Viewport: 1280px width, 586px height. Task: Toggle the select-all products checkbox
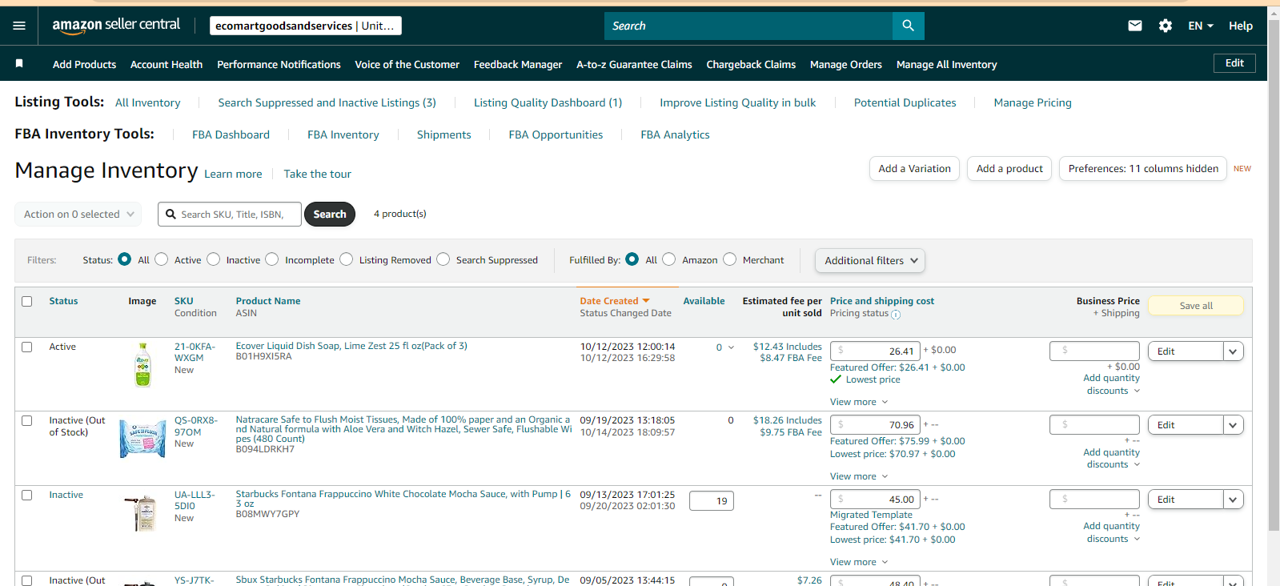click(27, 302)
